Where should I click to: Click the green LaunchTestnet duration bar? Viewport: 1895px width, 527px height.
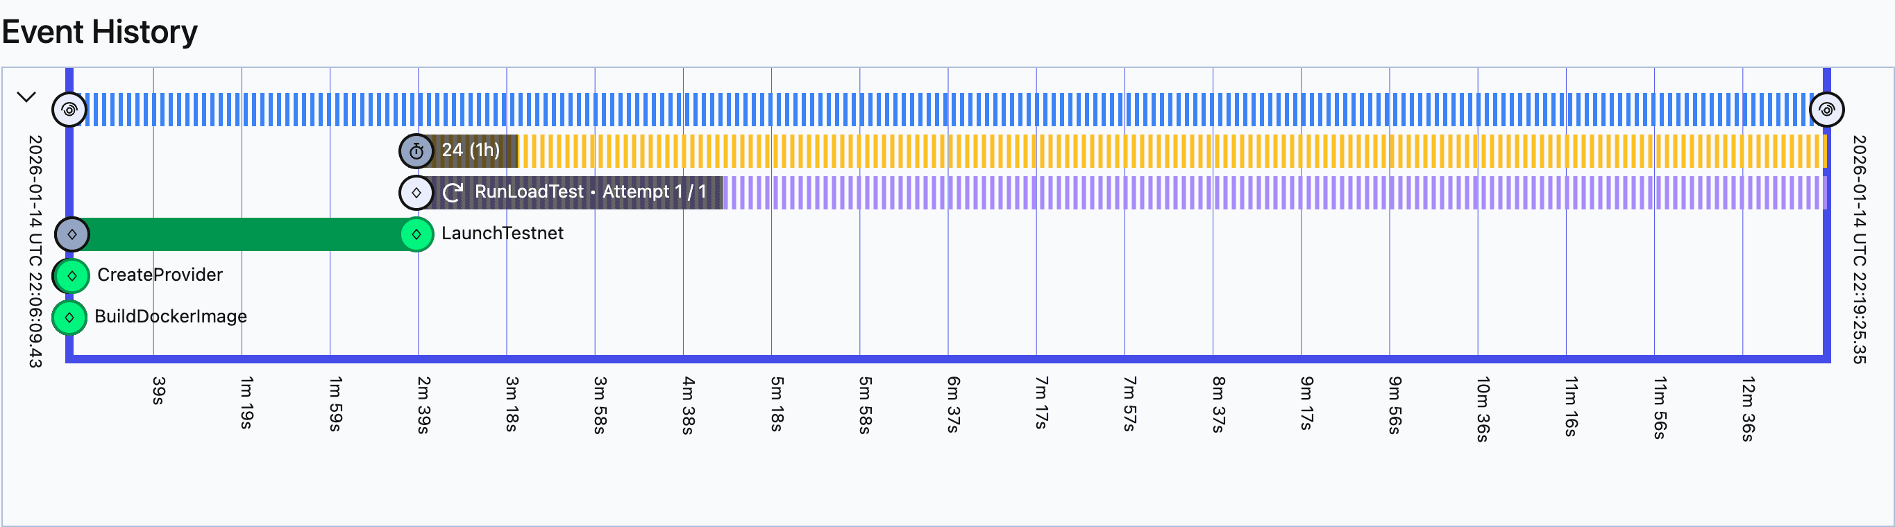[243, 234]
